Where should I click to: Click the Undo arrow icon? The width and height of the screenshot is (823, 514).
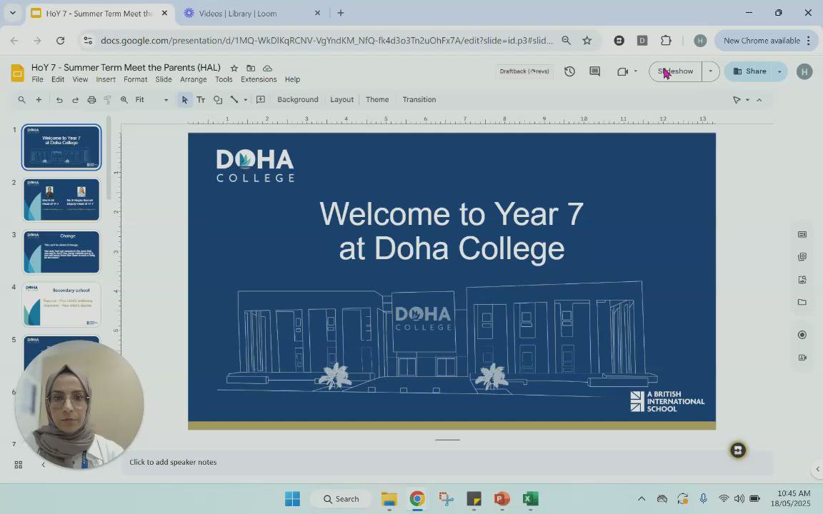pos(59,100)
